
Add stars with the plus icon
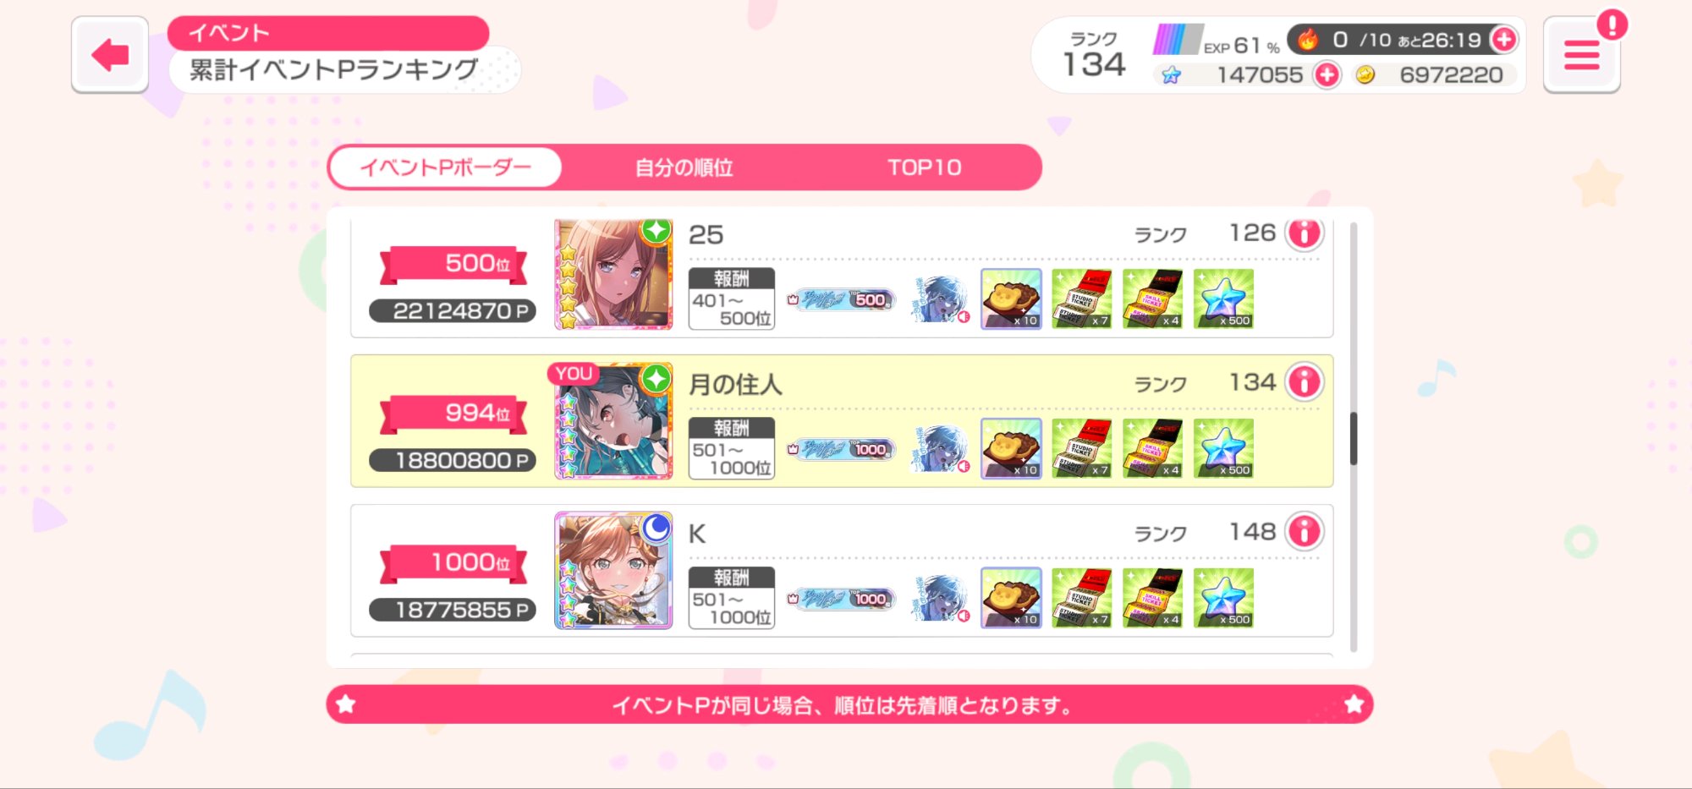(1327, 75)
